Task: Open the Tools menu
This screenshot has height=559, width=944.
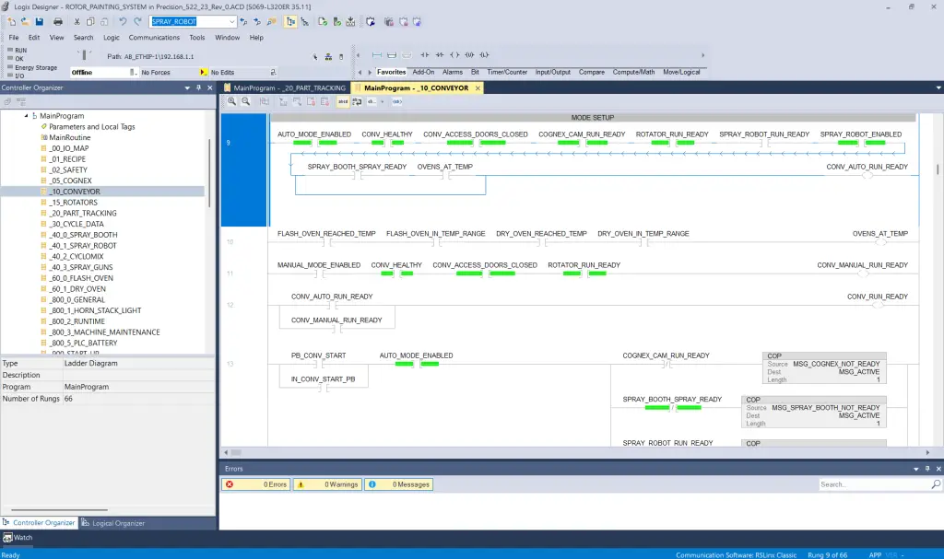Action: [197, 38]
